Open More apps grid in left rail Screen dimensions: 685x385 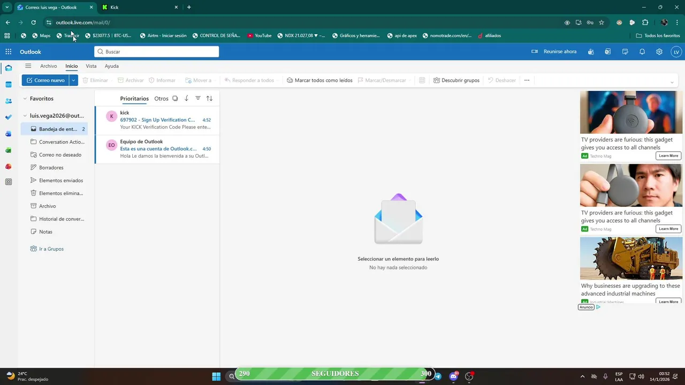tap(8, 182)
